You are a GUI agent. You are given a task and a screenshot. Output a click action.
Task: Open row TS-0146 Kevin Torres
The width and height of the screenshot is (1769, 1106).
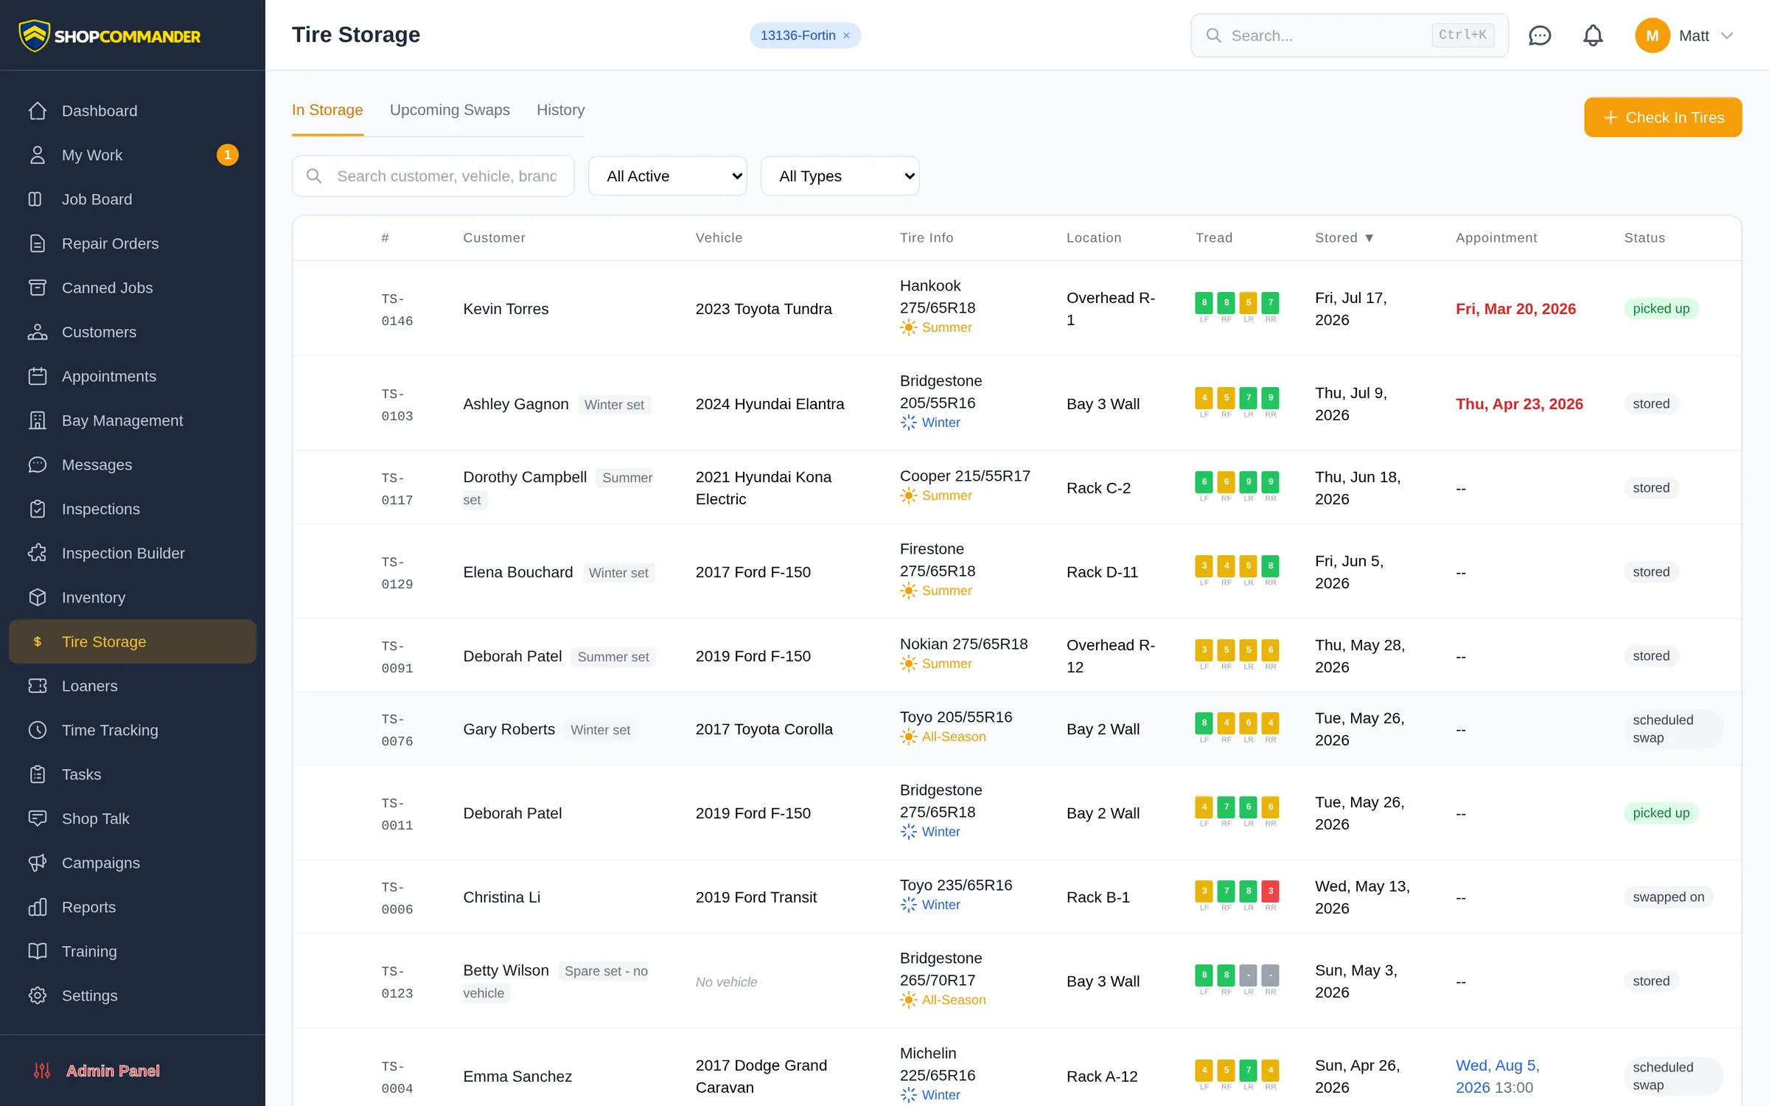tap(1017, 308)
